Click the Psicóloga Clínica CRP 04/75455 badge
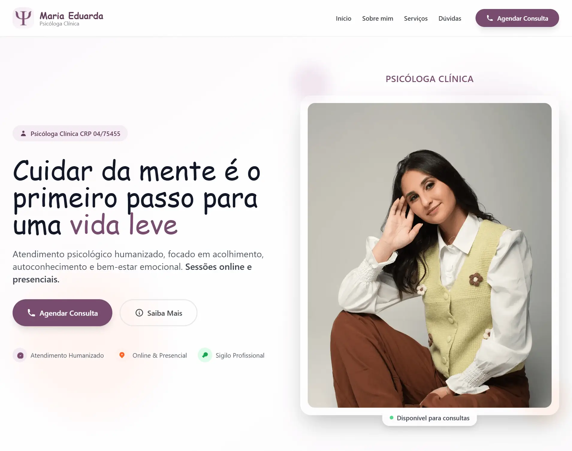 pos(70,134)
